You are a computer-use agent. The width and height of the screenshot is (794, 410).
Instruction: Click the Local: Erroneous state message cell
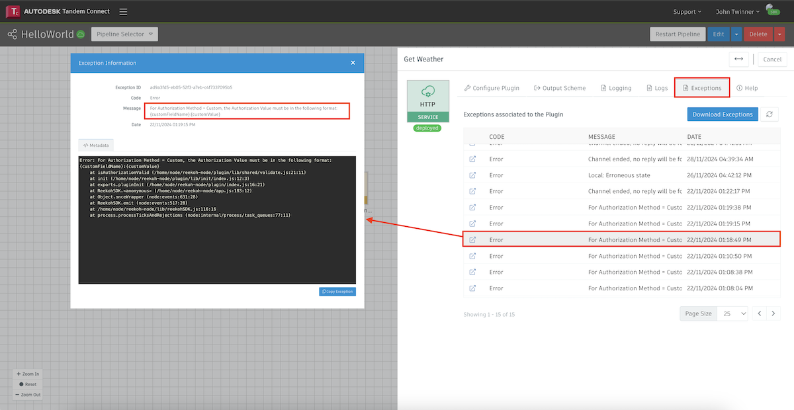pyautogui.click(x=619, y=175)
